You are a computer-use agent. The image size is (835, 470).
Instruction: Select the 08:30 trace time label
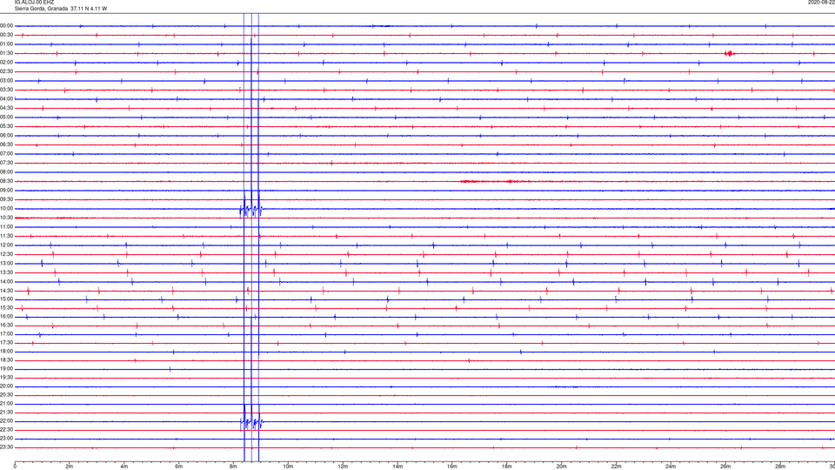tap(6, 181)
